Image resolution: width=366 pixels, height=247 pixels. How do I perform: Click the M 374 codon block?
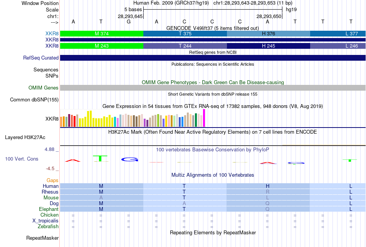click(102, 33)
